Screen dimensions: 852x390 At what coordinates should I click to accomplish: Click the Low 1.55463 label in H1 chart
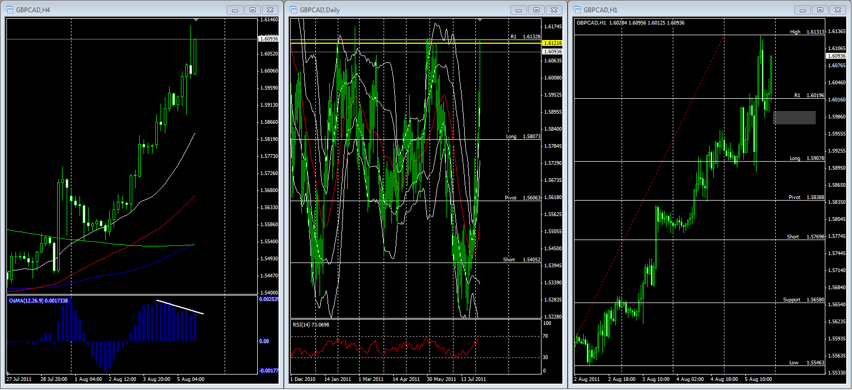807,363
